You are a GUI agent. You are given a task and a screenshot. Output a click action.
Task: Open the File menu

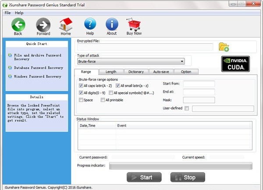pyautogui.click(x=7, y=13)
